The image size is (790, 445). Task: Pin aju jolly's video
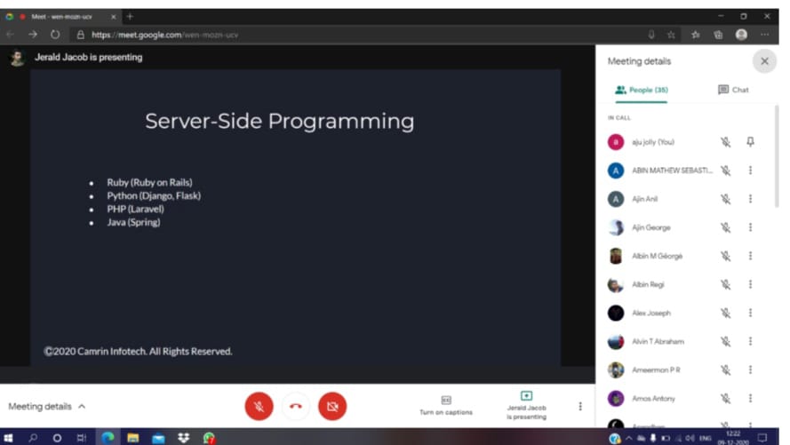pyautogui.click(x=750, y=142)
